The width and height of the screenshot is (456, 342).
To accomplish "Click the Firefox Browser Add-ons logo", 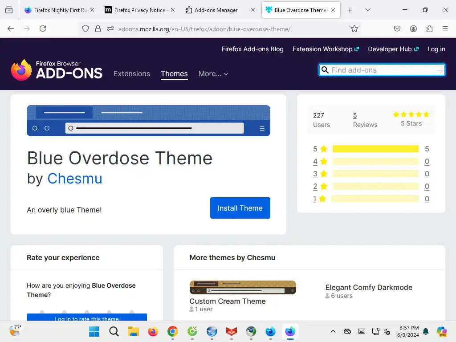I will (57, 70).
